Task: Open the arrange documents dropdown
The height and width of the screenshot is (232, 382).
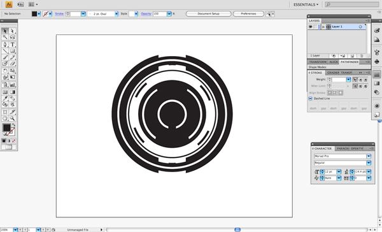Action: coord(33,4)
